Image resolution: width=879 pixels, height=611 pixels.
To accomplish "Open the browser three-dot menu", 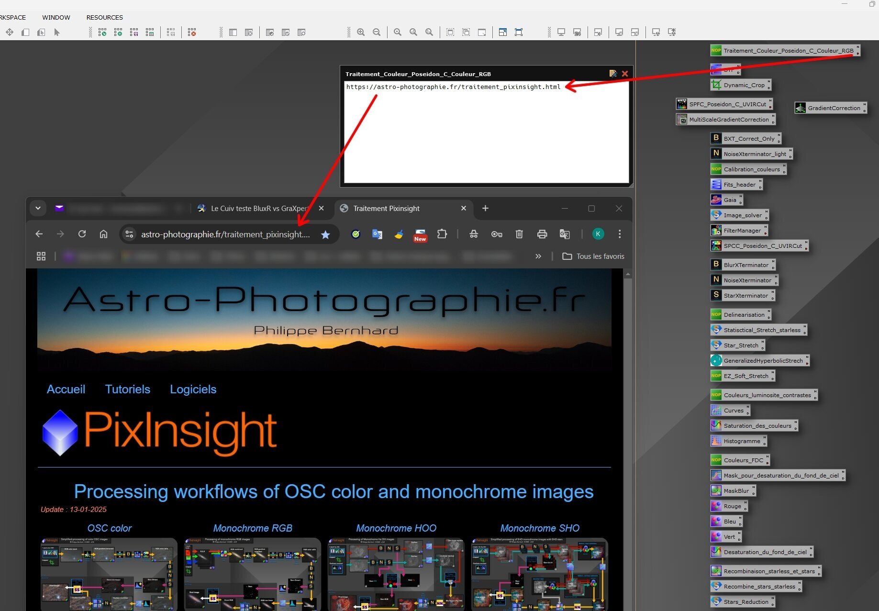I will point(620,234).
